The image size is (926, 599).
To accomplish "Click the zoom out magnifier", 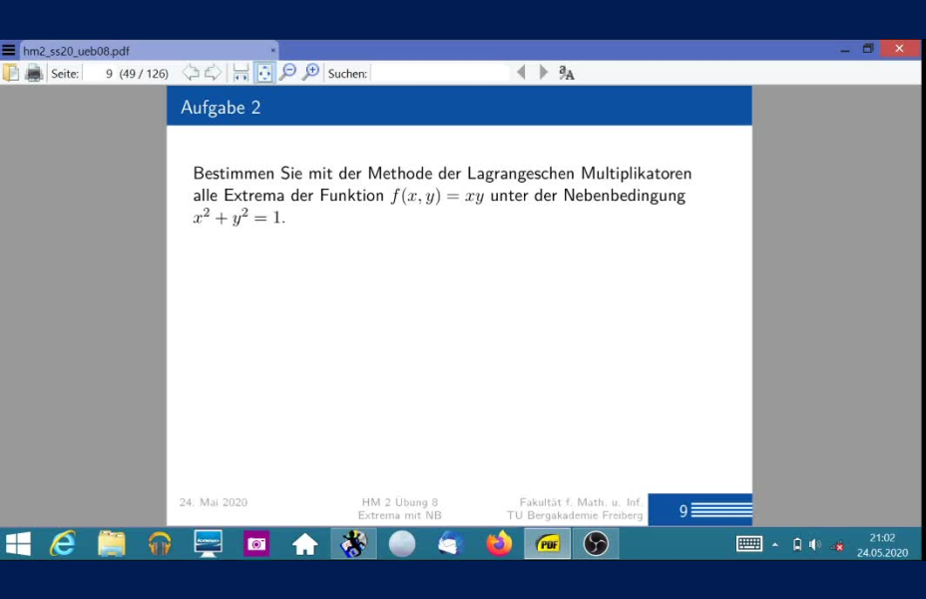I will 287,73.
